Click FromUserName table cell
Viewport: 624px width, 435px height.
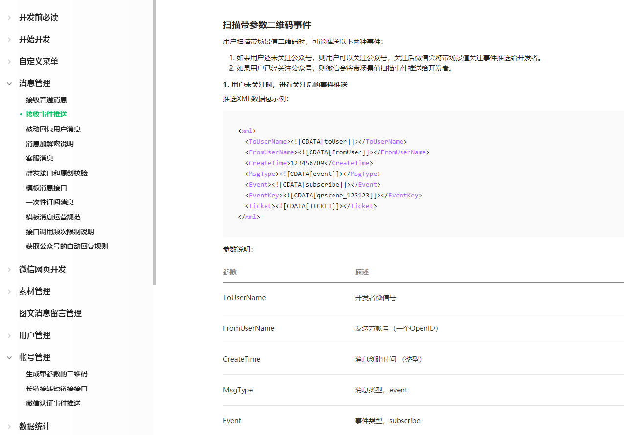[248, 328]
